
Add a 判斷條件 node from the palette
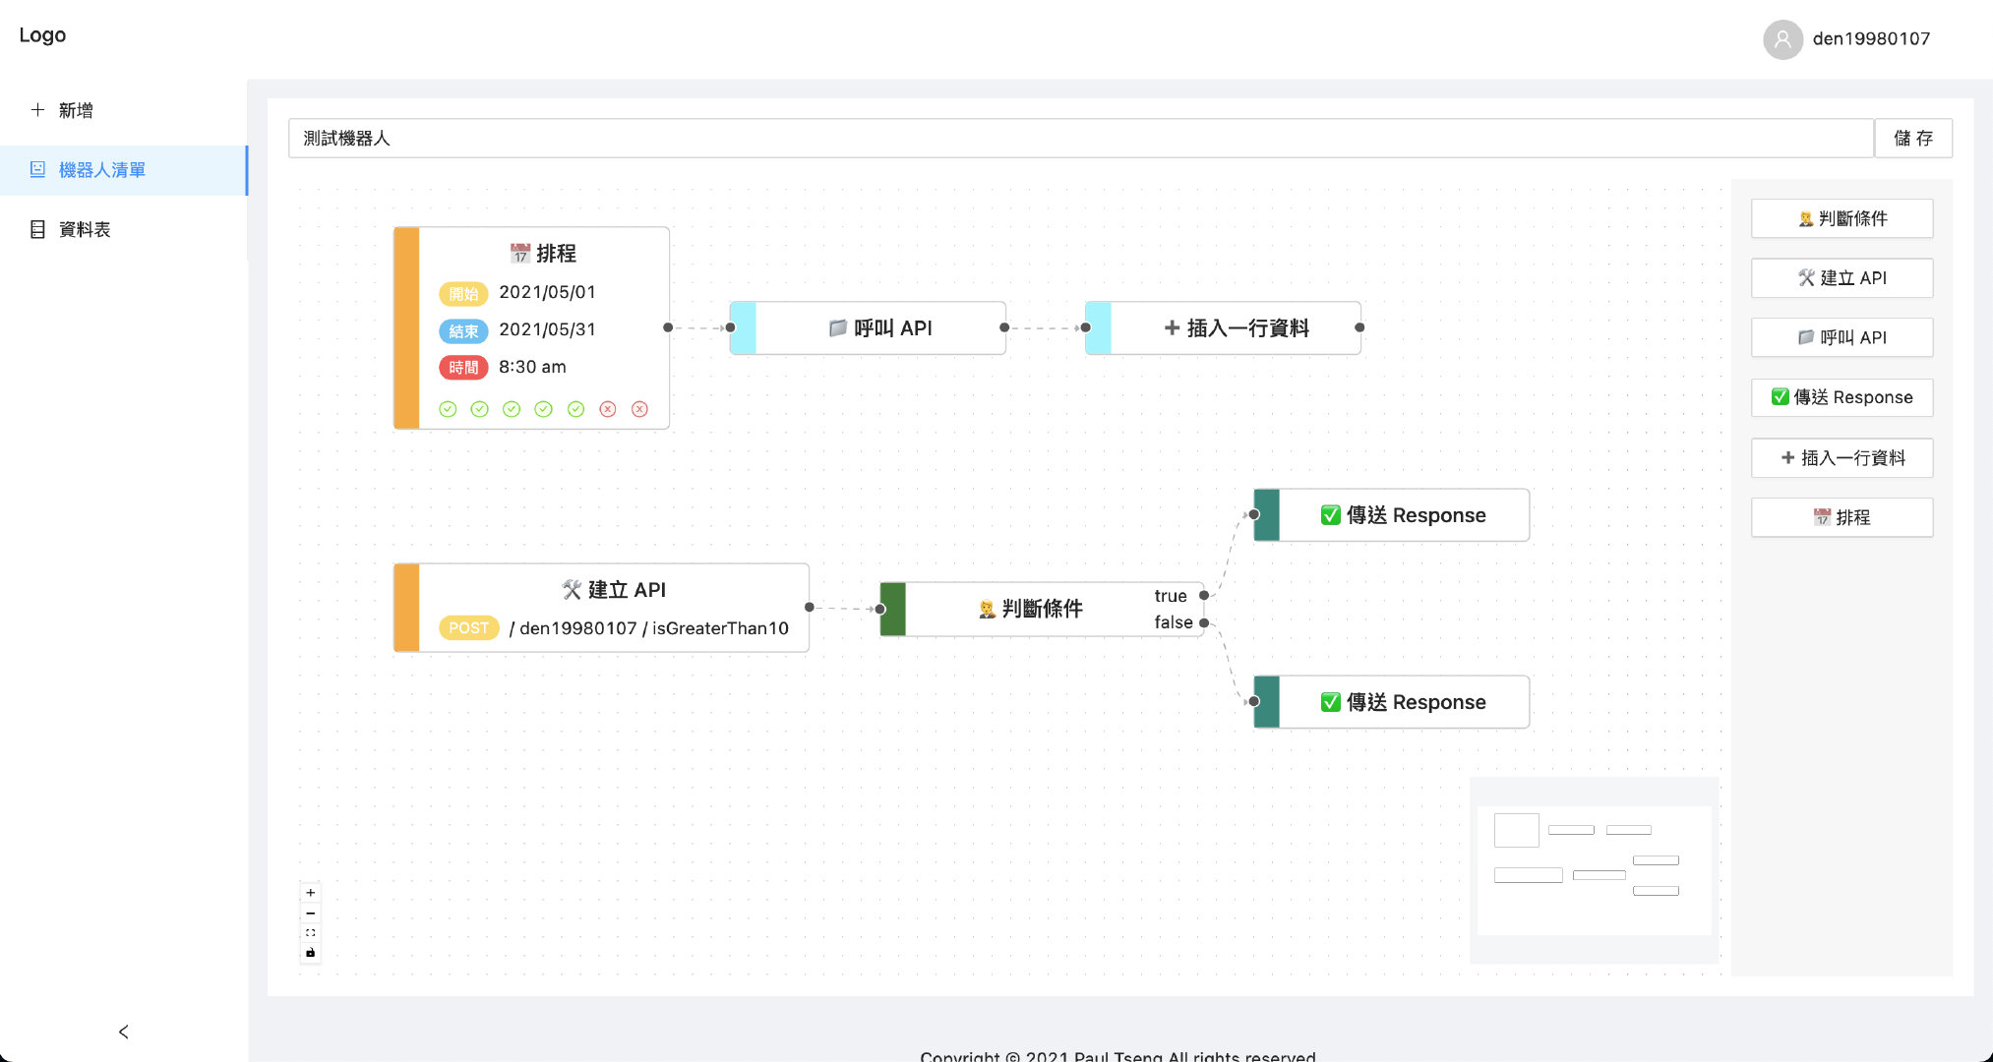[1842, 218]
